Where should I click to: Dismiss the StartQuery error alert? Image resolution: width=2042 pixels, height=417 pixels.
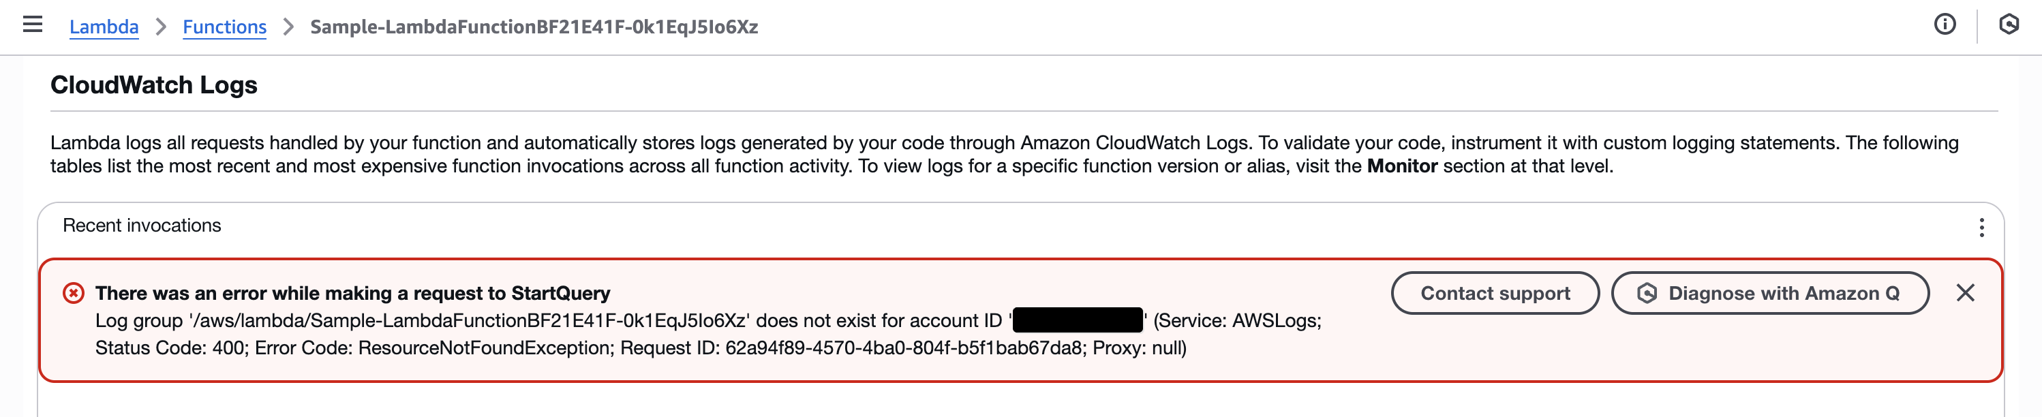pos(1965,293)
